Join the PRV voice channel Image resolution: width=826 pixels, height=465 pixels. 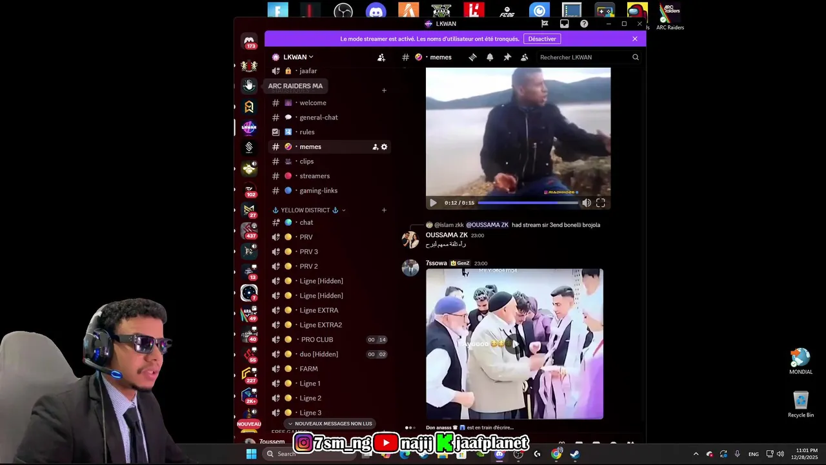(328, 237)
